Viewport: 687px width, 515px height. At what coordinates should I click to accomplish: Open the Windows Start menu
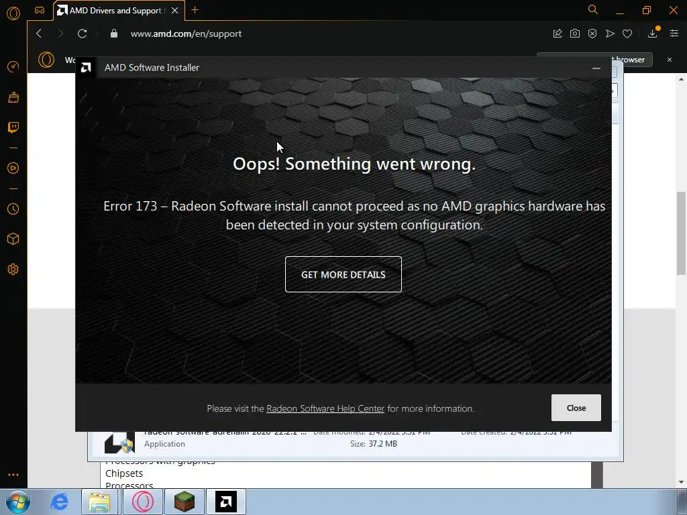click(18, 502)
